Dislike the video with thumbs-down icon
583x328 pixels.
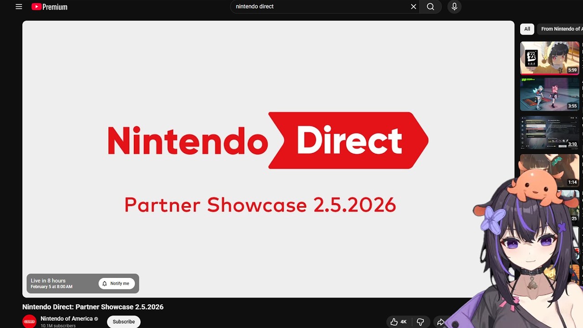420,322
